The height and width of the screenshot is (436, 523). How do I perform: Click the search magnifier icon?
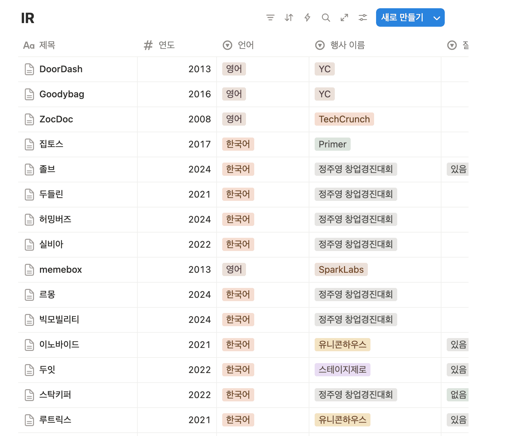pos(326,17)
